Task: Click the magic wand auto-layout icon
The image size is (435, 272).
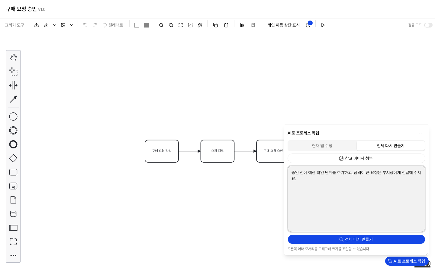Action: [x=200, y=25]
